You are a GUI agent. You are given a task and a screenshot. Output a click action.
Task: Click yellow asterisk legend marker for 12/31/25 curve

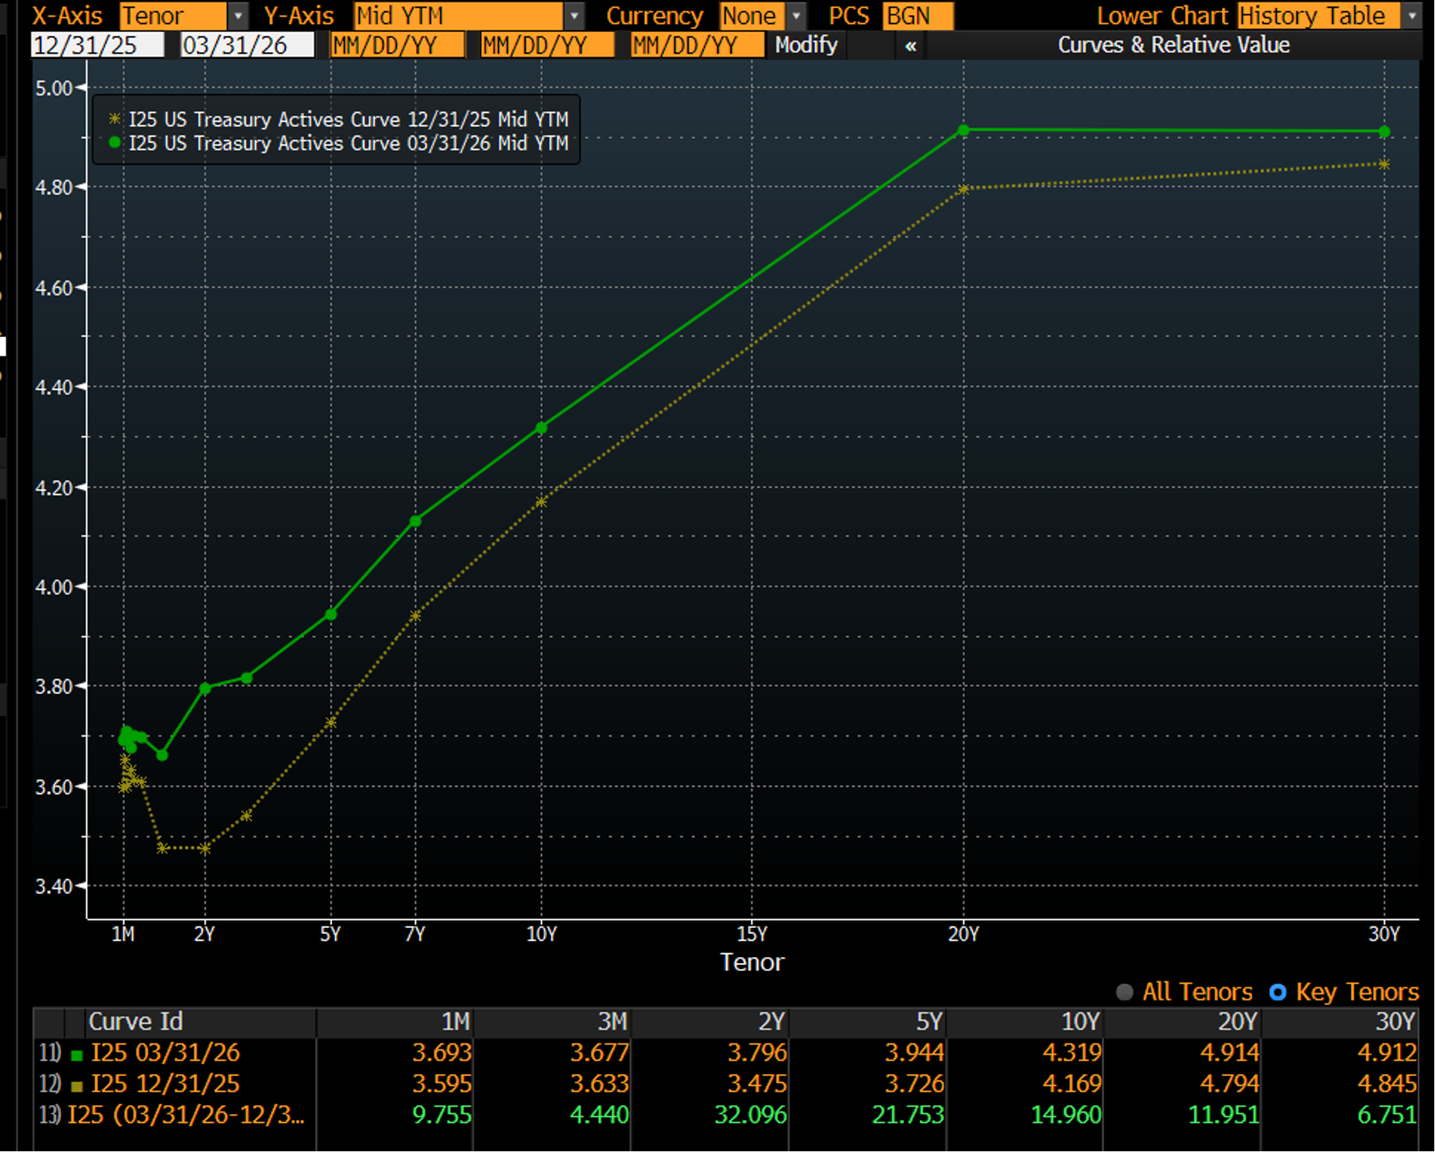point(114,118)
